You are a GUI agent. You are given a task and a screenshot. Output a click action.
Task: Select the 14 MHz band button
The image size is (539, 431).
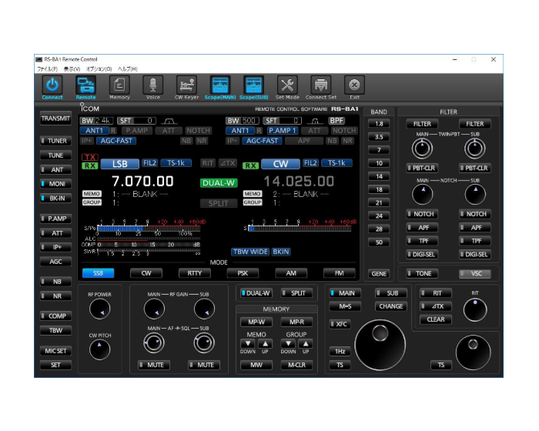pos(379,176)
